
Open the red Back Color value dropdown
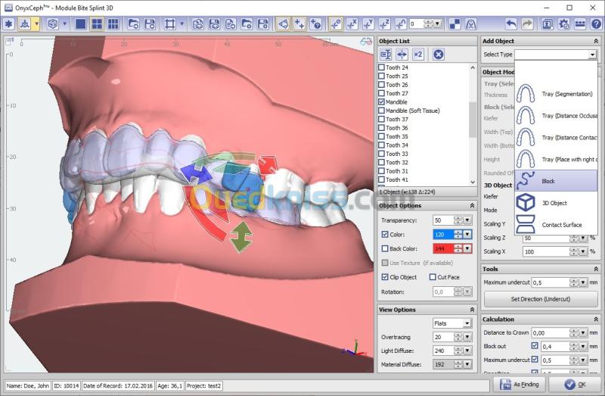point(467,249)
